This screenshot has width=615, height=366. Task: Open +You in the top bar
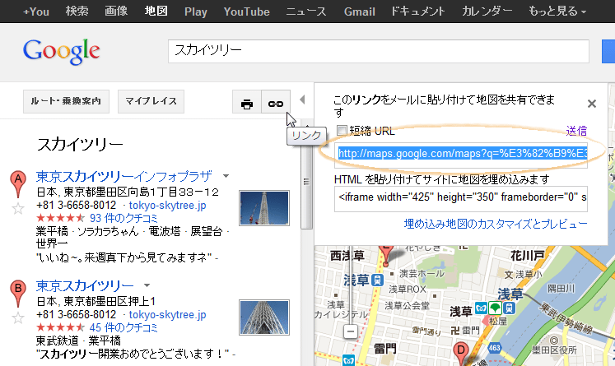36,12
